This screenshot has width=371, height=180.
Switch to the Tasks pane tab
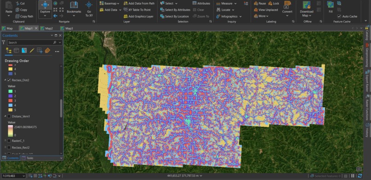tap(28, 158)
